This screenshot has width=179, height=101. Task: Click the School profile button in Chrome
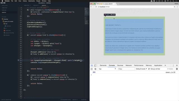point(176,4)
